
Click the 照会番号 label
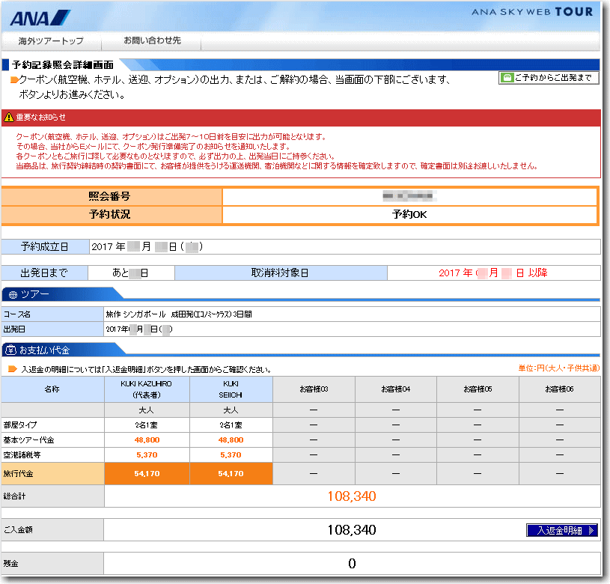pyautogui.click(x=109, y=196)
